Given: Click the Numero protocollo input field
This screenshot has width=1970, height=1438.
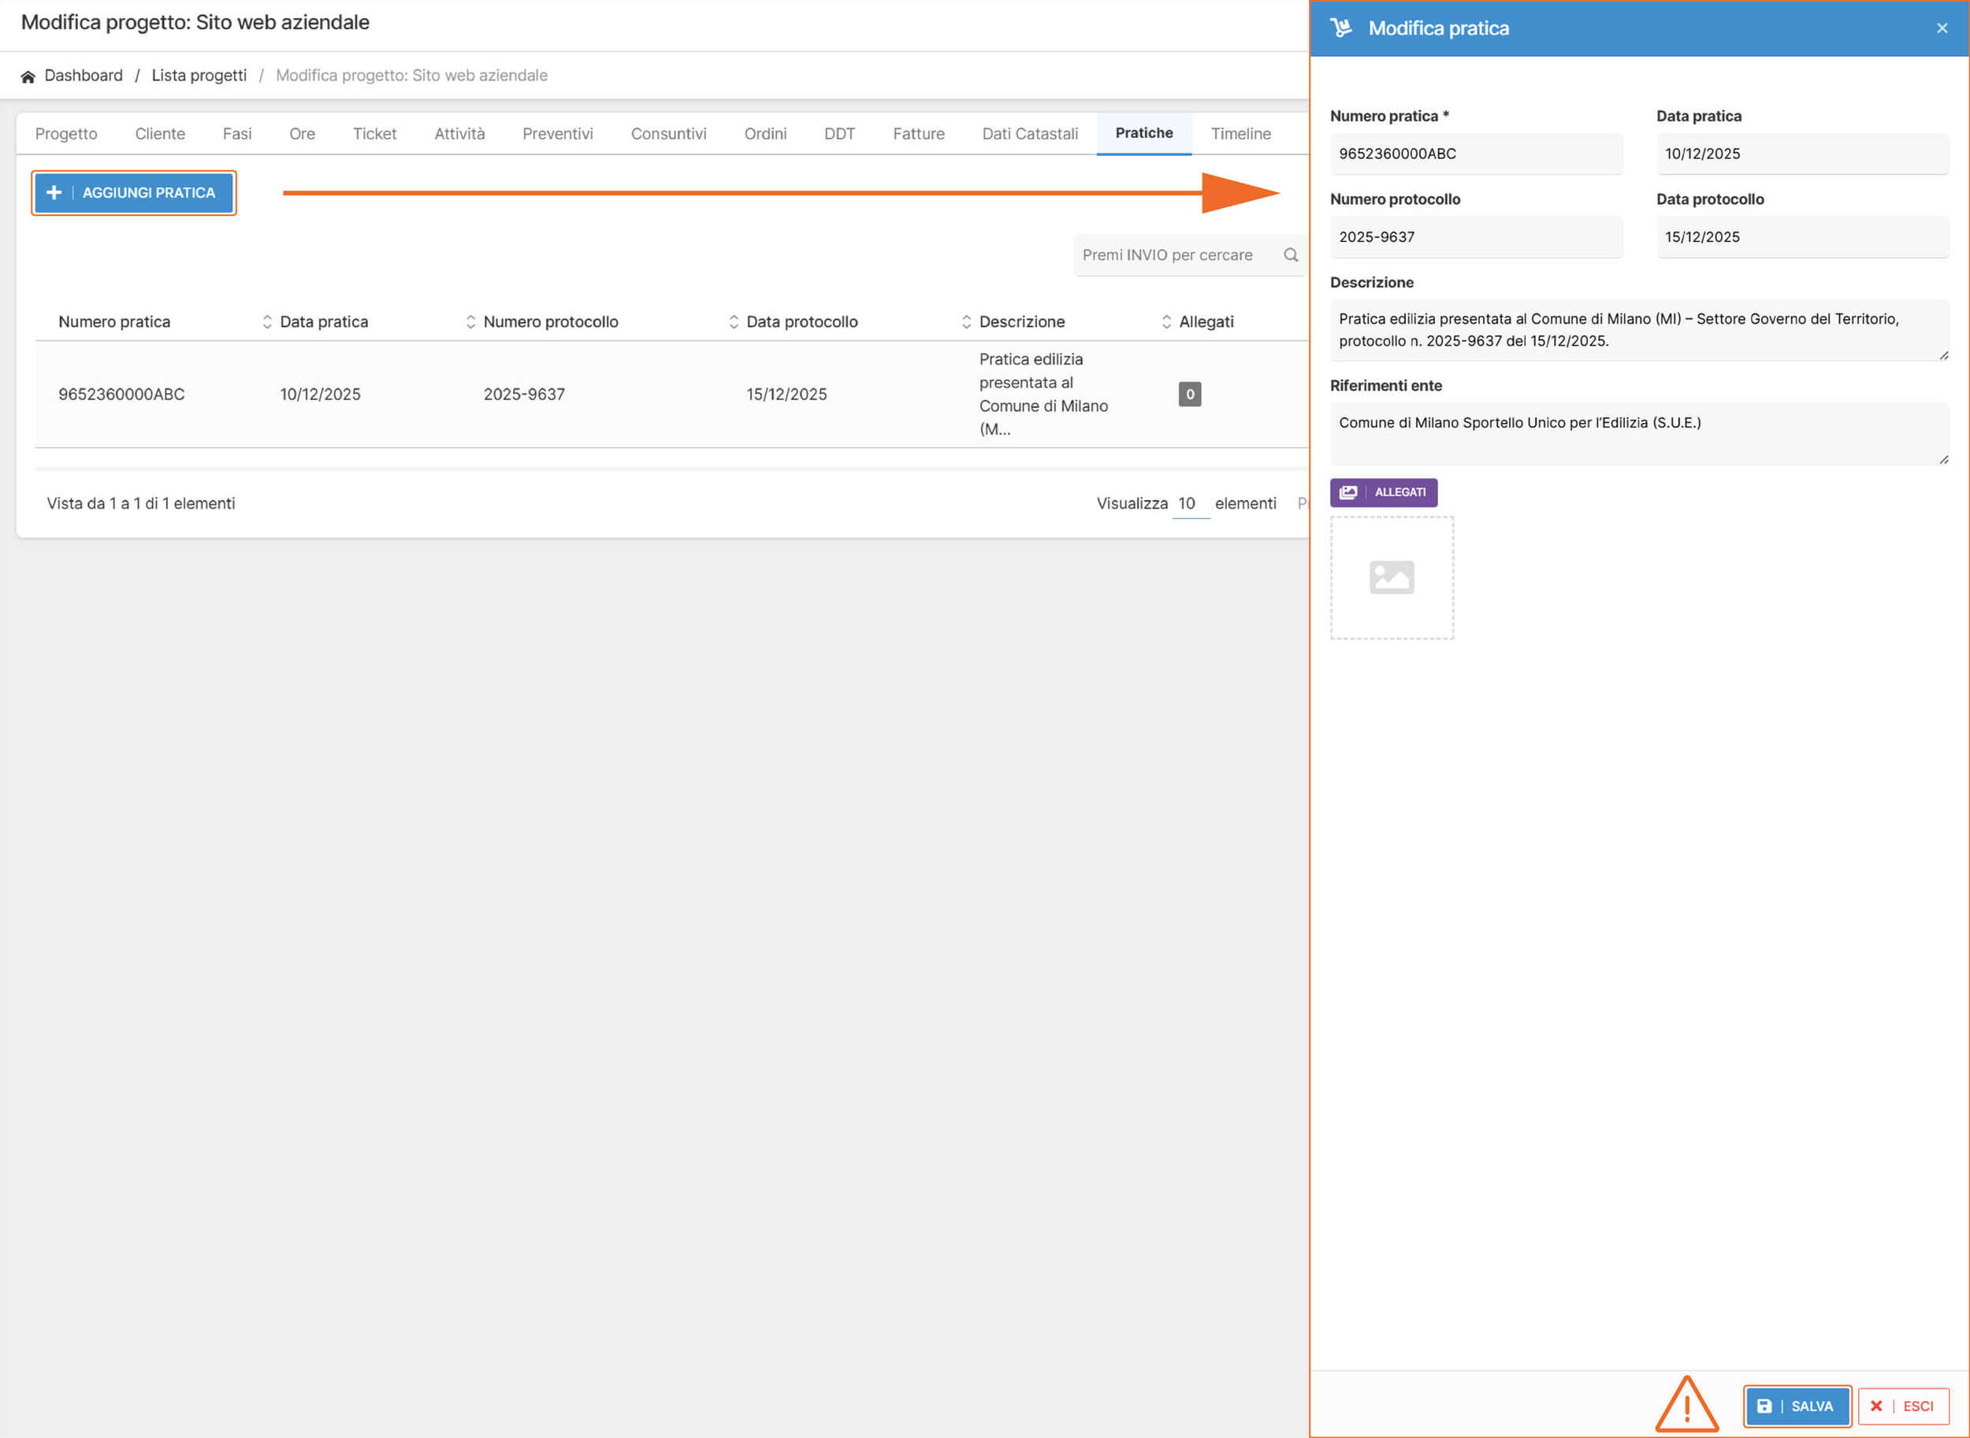Looking at the screenshot, I should pos(1475,238).
